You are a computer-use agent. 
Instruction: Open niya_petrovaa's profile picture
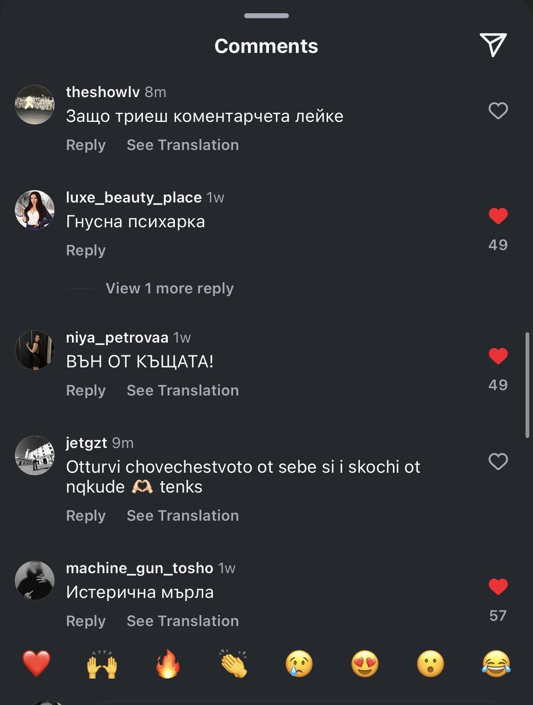35,350
